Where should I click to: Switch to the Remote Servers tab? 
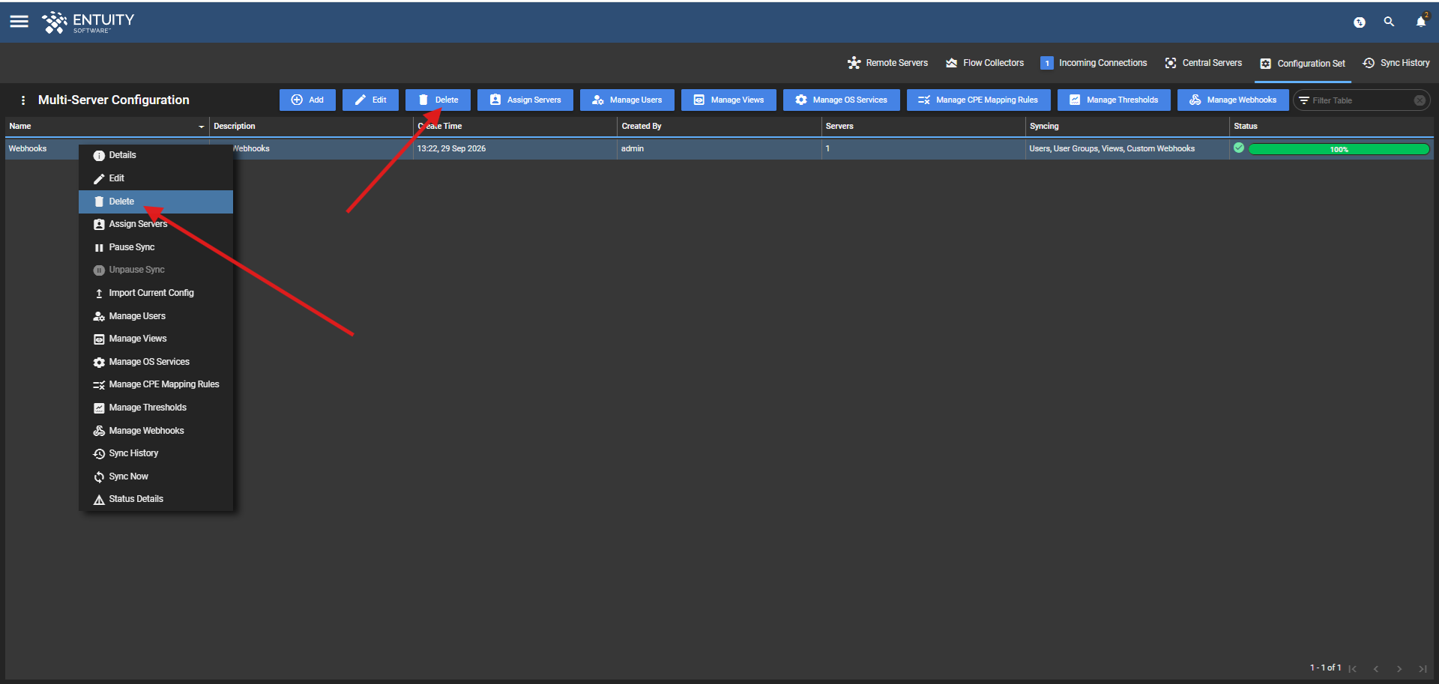tap(887, 63)
